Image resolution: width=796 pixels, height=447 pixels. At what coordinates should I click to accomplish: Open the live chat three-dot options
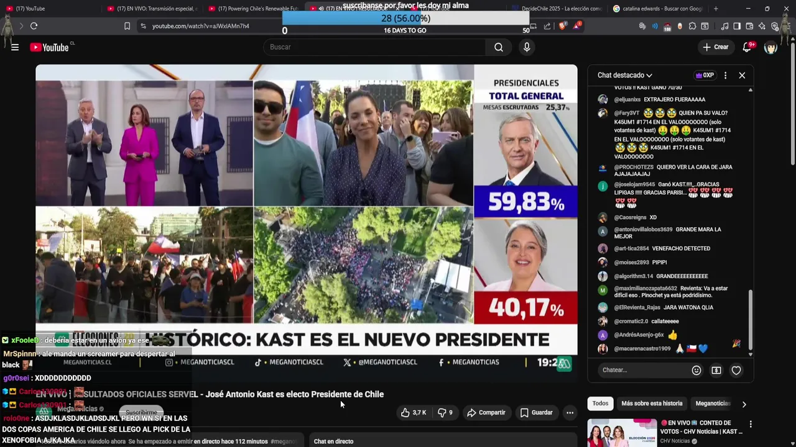(725, 75)
